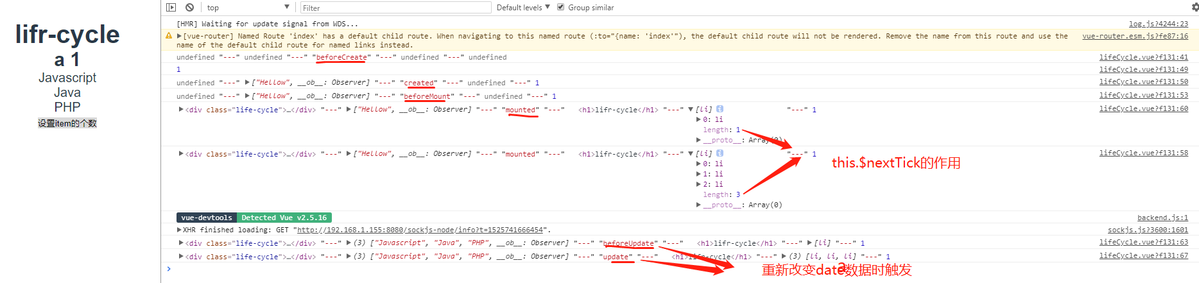Expand '0: li' under the first [li] array
This screenshot has height=283, width=1199.
tap(698, 119)
